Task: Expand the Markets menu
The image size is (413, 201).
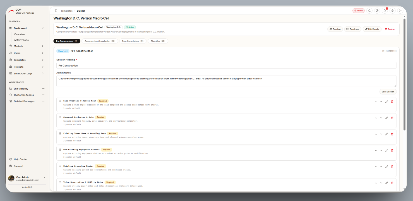Action: coord(43,46)
